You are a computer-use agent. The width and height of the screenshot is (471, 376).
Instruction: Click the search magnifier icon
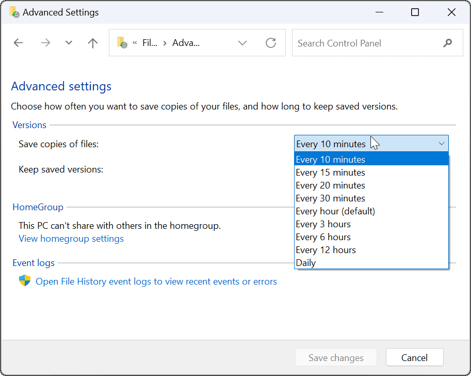447,43
